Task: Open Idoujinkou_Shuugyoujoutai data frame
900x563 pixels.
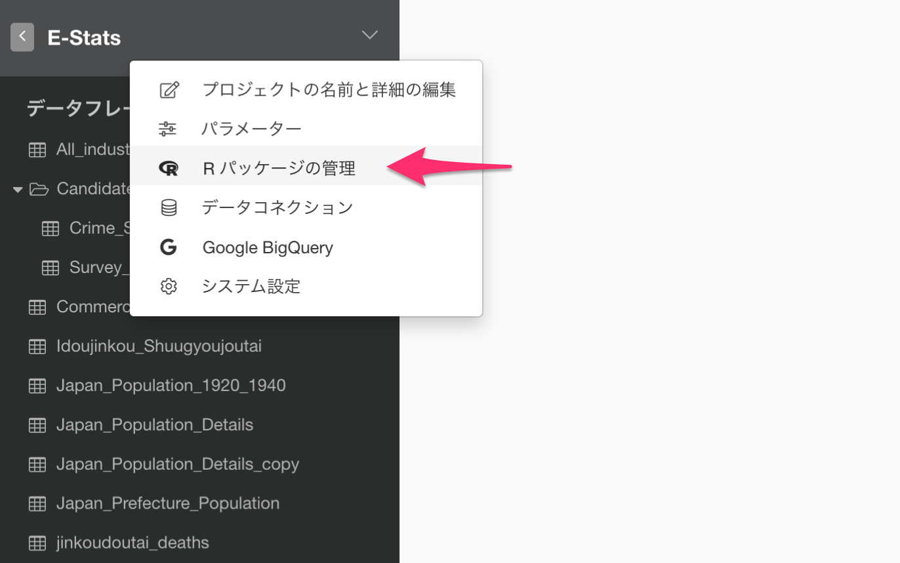Action: click(x=159, y=346)
